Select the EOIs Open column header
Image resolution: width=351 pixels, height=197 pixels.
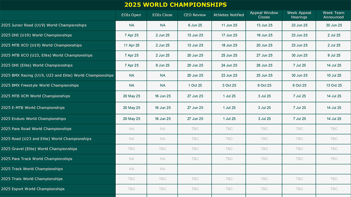131,15
